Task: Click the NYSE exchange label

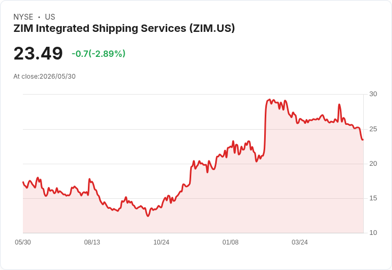Action: [x=23, y=16]
